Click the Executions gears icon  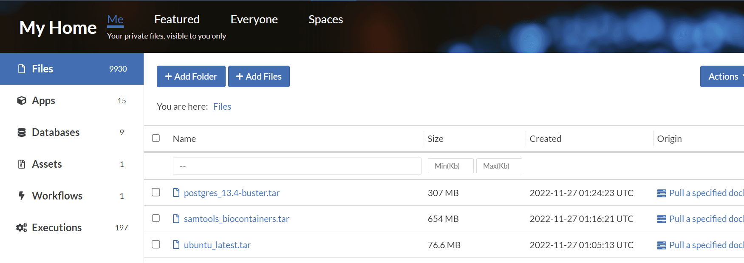pos(22,228)
